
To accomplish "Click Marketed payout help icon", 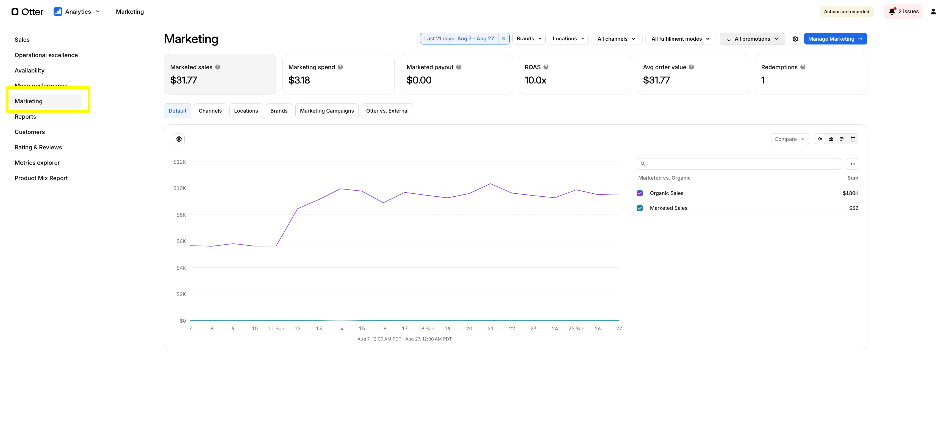I will (x=459, y=67).
